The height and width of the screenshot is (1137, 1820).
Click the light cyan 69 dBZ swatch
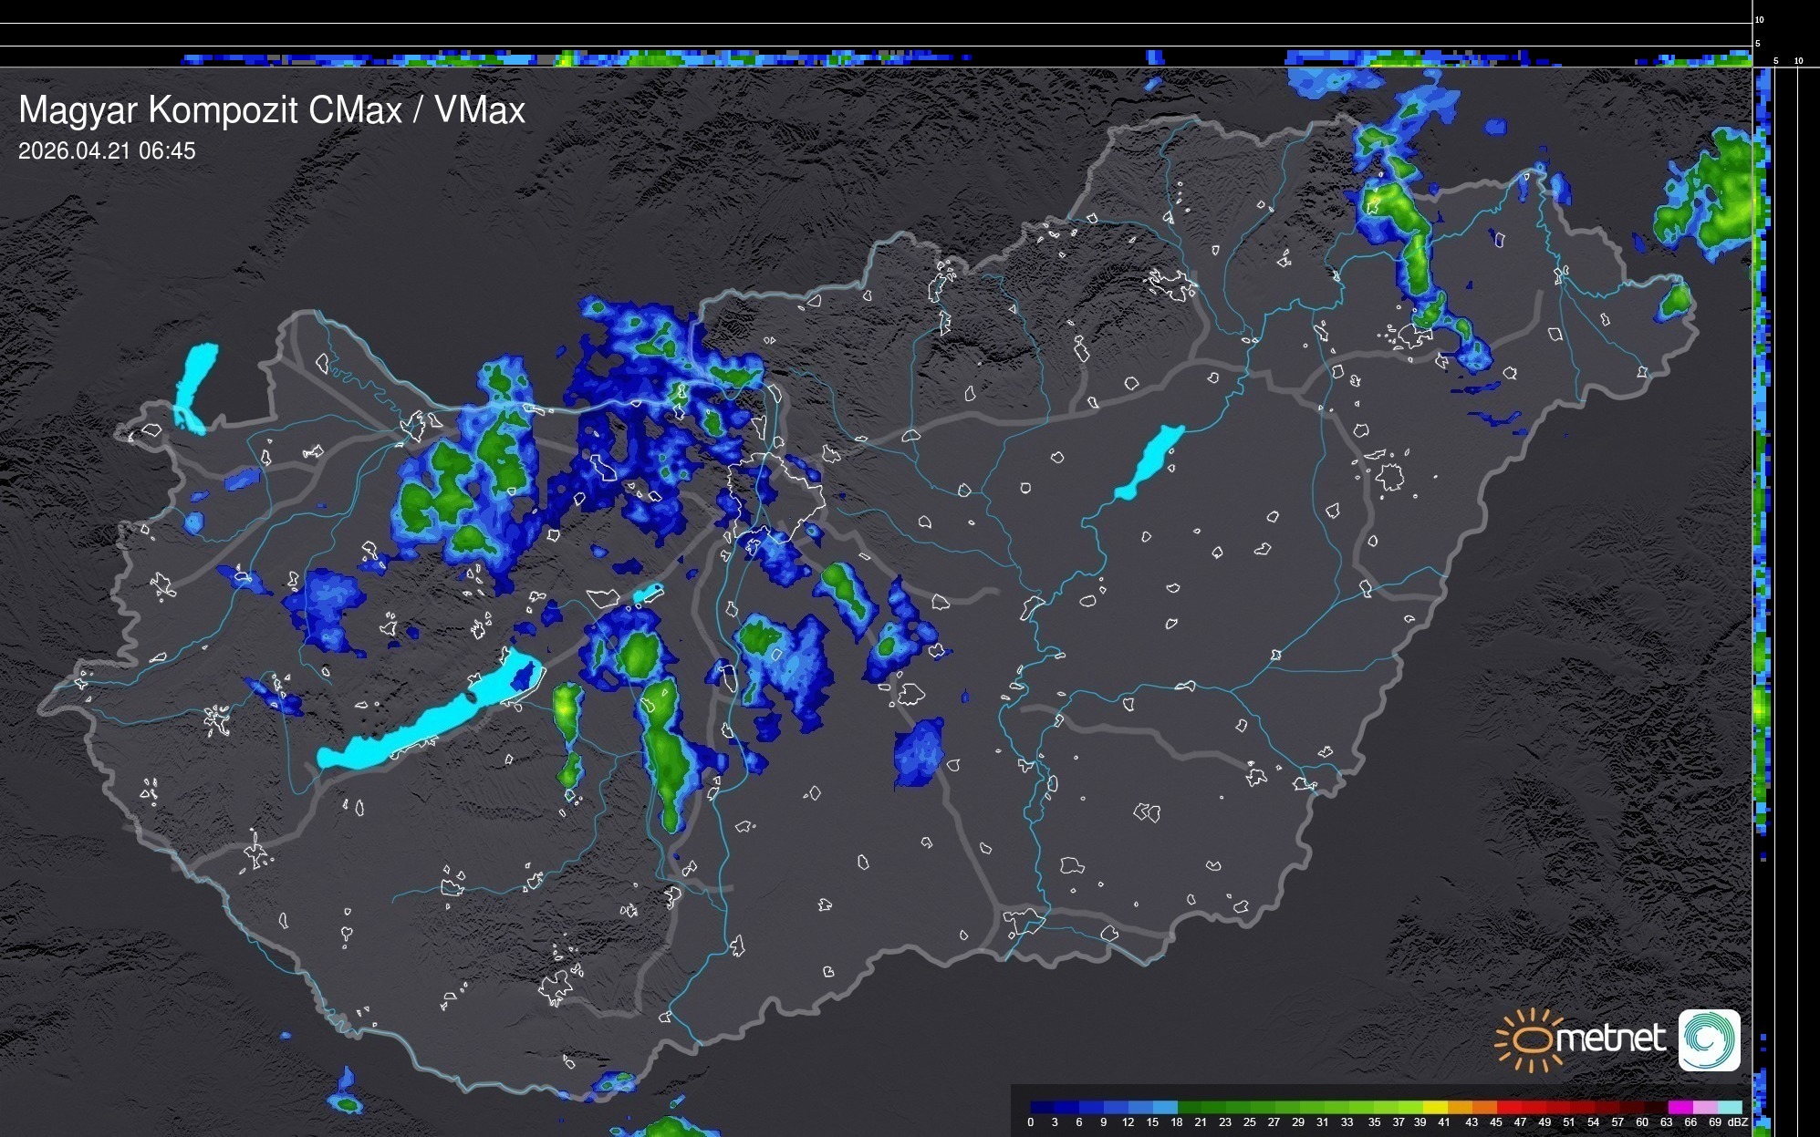[1729, 1107]
